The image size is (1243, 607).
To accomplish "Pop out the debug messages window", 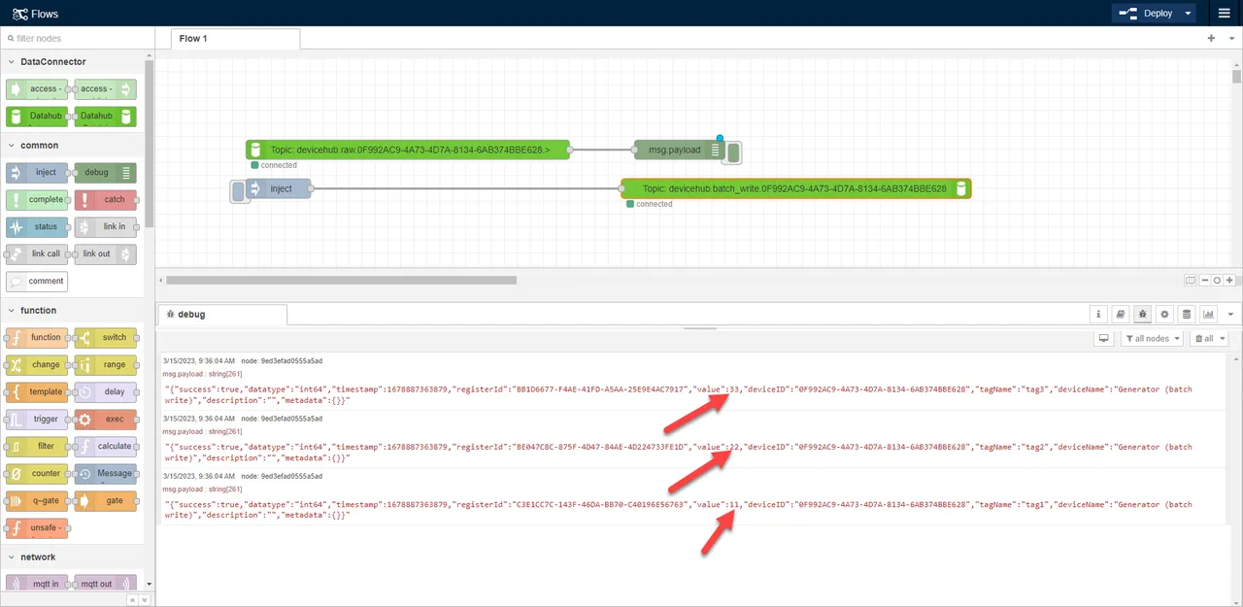I will coord(1103,338).
